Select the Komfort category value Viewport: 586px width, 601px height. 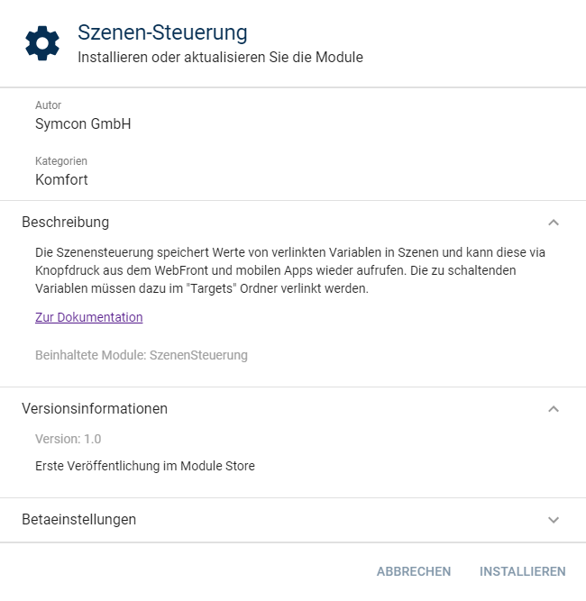pyautogui.click(x=61, y=179)
